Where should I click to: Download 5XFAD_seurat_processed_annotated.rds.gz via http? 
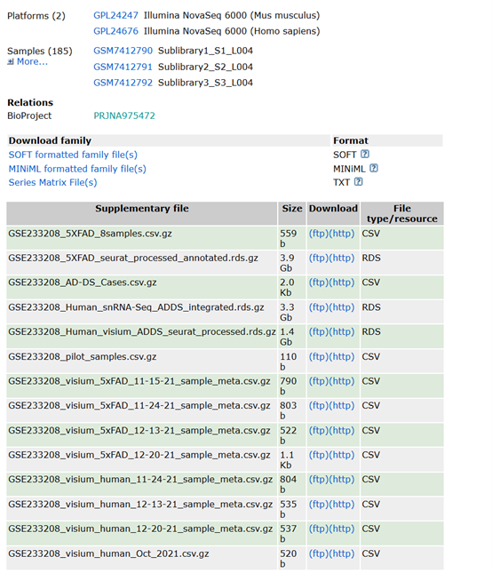342,258
